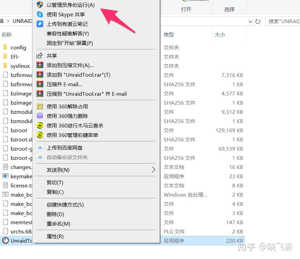Select 重命名(M)
The image size is (300, 259).
click(58, 224)
